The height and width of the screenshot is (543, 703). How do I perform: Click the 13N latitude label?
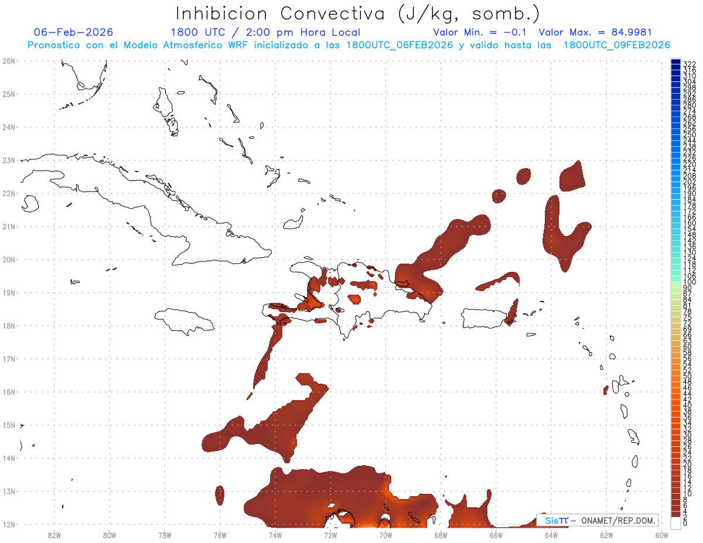(8, 491)
